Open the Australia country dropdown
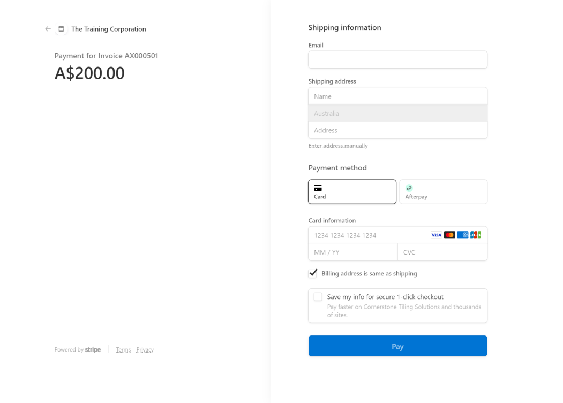The image size is (563, 403). (397, 113)
